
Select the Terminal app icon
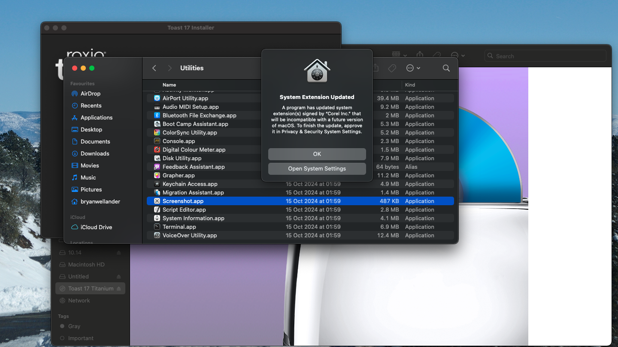click(x=157, y=227)
